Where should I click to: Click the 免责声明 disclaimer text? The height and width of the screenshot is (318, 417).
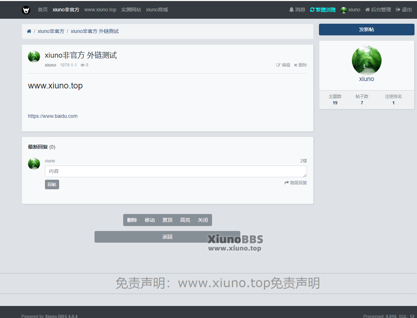[x=218, y=283]
